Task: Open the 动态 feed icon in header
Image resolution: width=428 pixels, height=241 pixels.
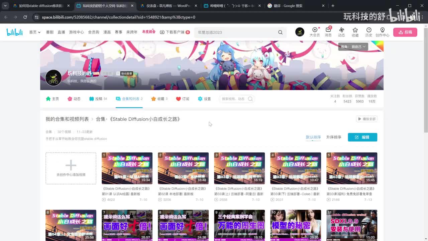Action: coord(341,30)
